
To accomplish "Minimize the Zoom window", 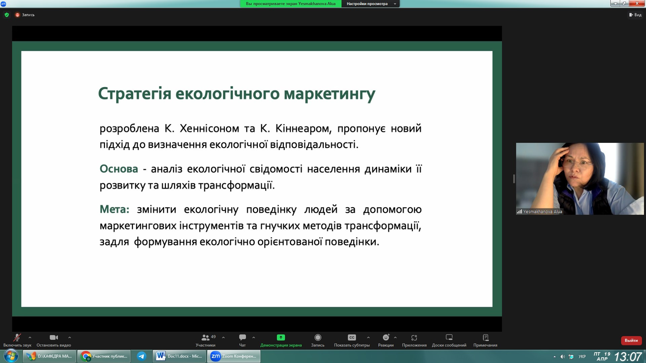I will (615, 3).
